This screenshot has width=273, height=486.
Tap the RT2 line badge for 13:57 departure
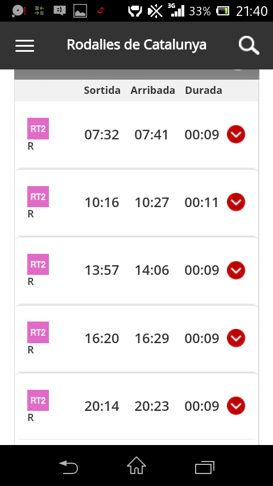(x=38, y=265)
